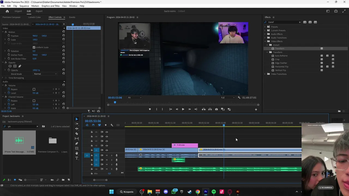Viewport: 349px width, 196px height.
Task: Open Timeline Display Settings wrench
Action: pos(112,125)
